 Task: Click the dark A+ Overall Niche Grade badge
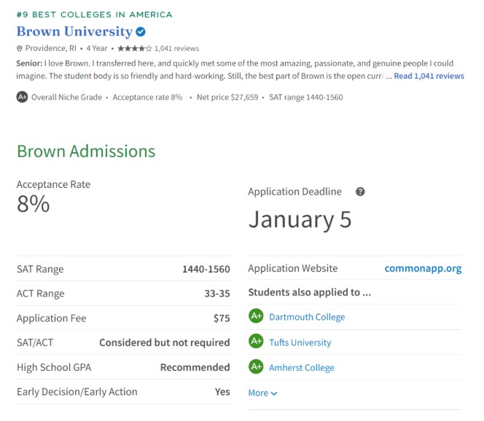point(22,97)
